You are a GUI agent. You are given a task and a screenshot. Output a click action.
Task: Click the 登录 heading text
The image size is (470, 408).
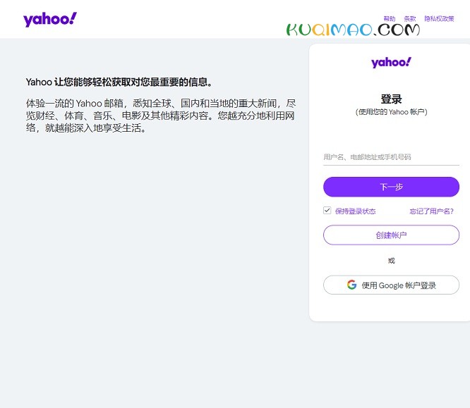click(391, 99)
